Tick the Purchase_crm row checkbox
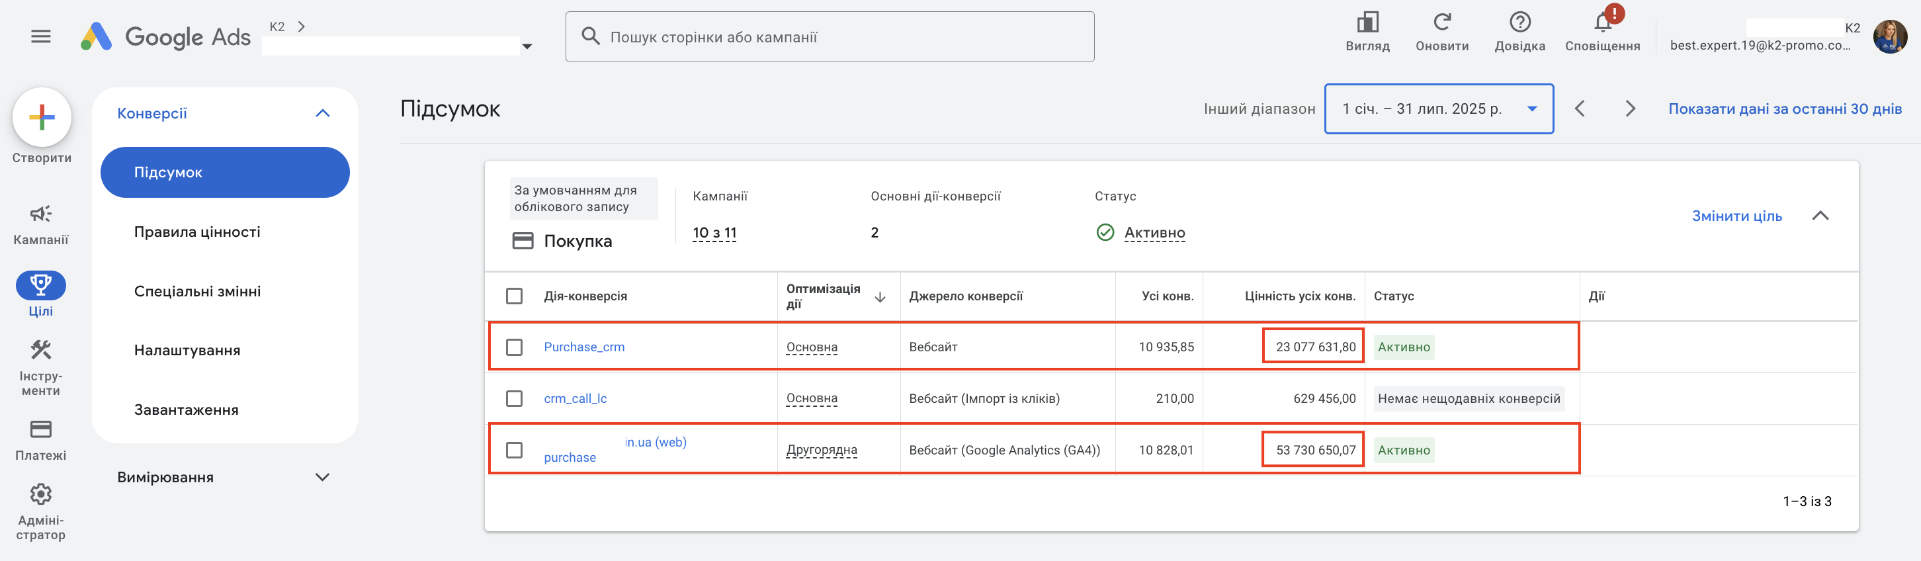1921x561 pixels. click(515, 347)
